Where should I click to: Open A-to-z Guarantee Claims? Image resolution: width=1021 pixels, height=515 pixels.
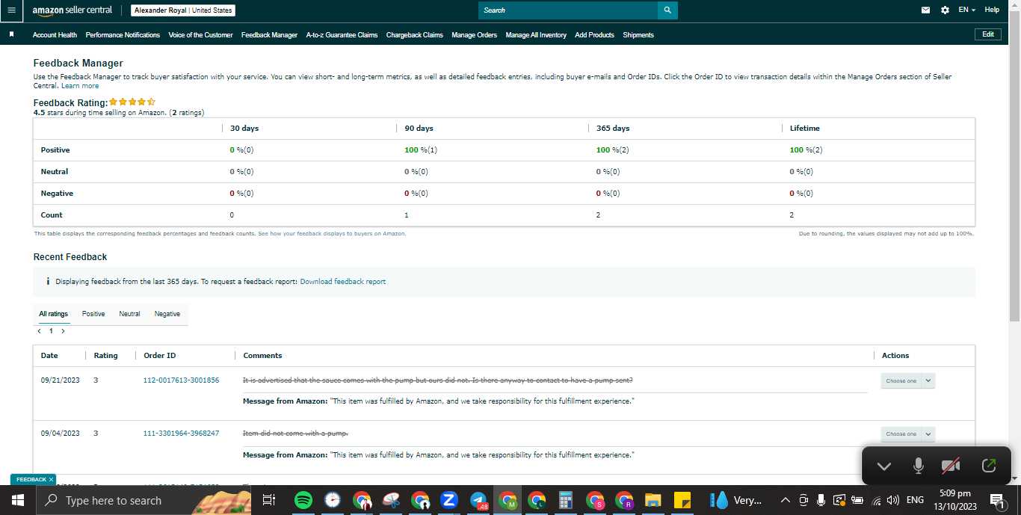point(342,35)
